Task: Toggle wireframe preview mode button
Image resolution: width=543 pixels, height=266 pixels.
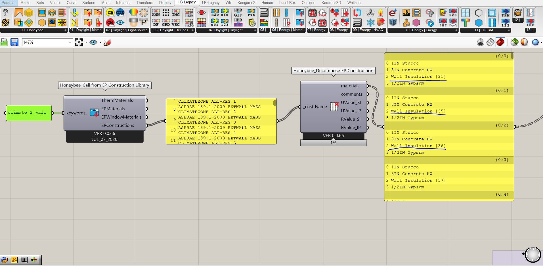Action: pos(490,42)
